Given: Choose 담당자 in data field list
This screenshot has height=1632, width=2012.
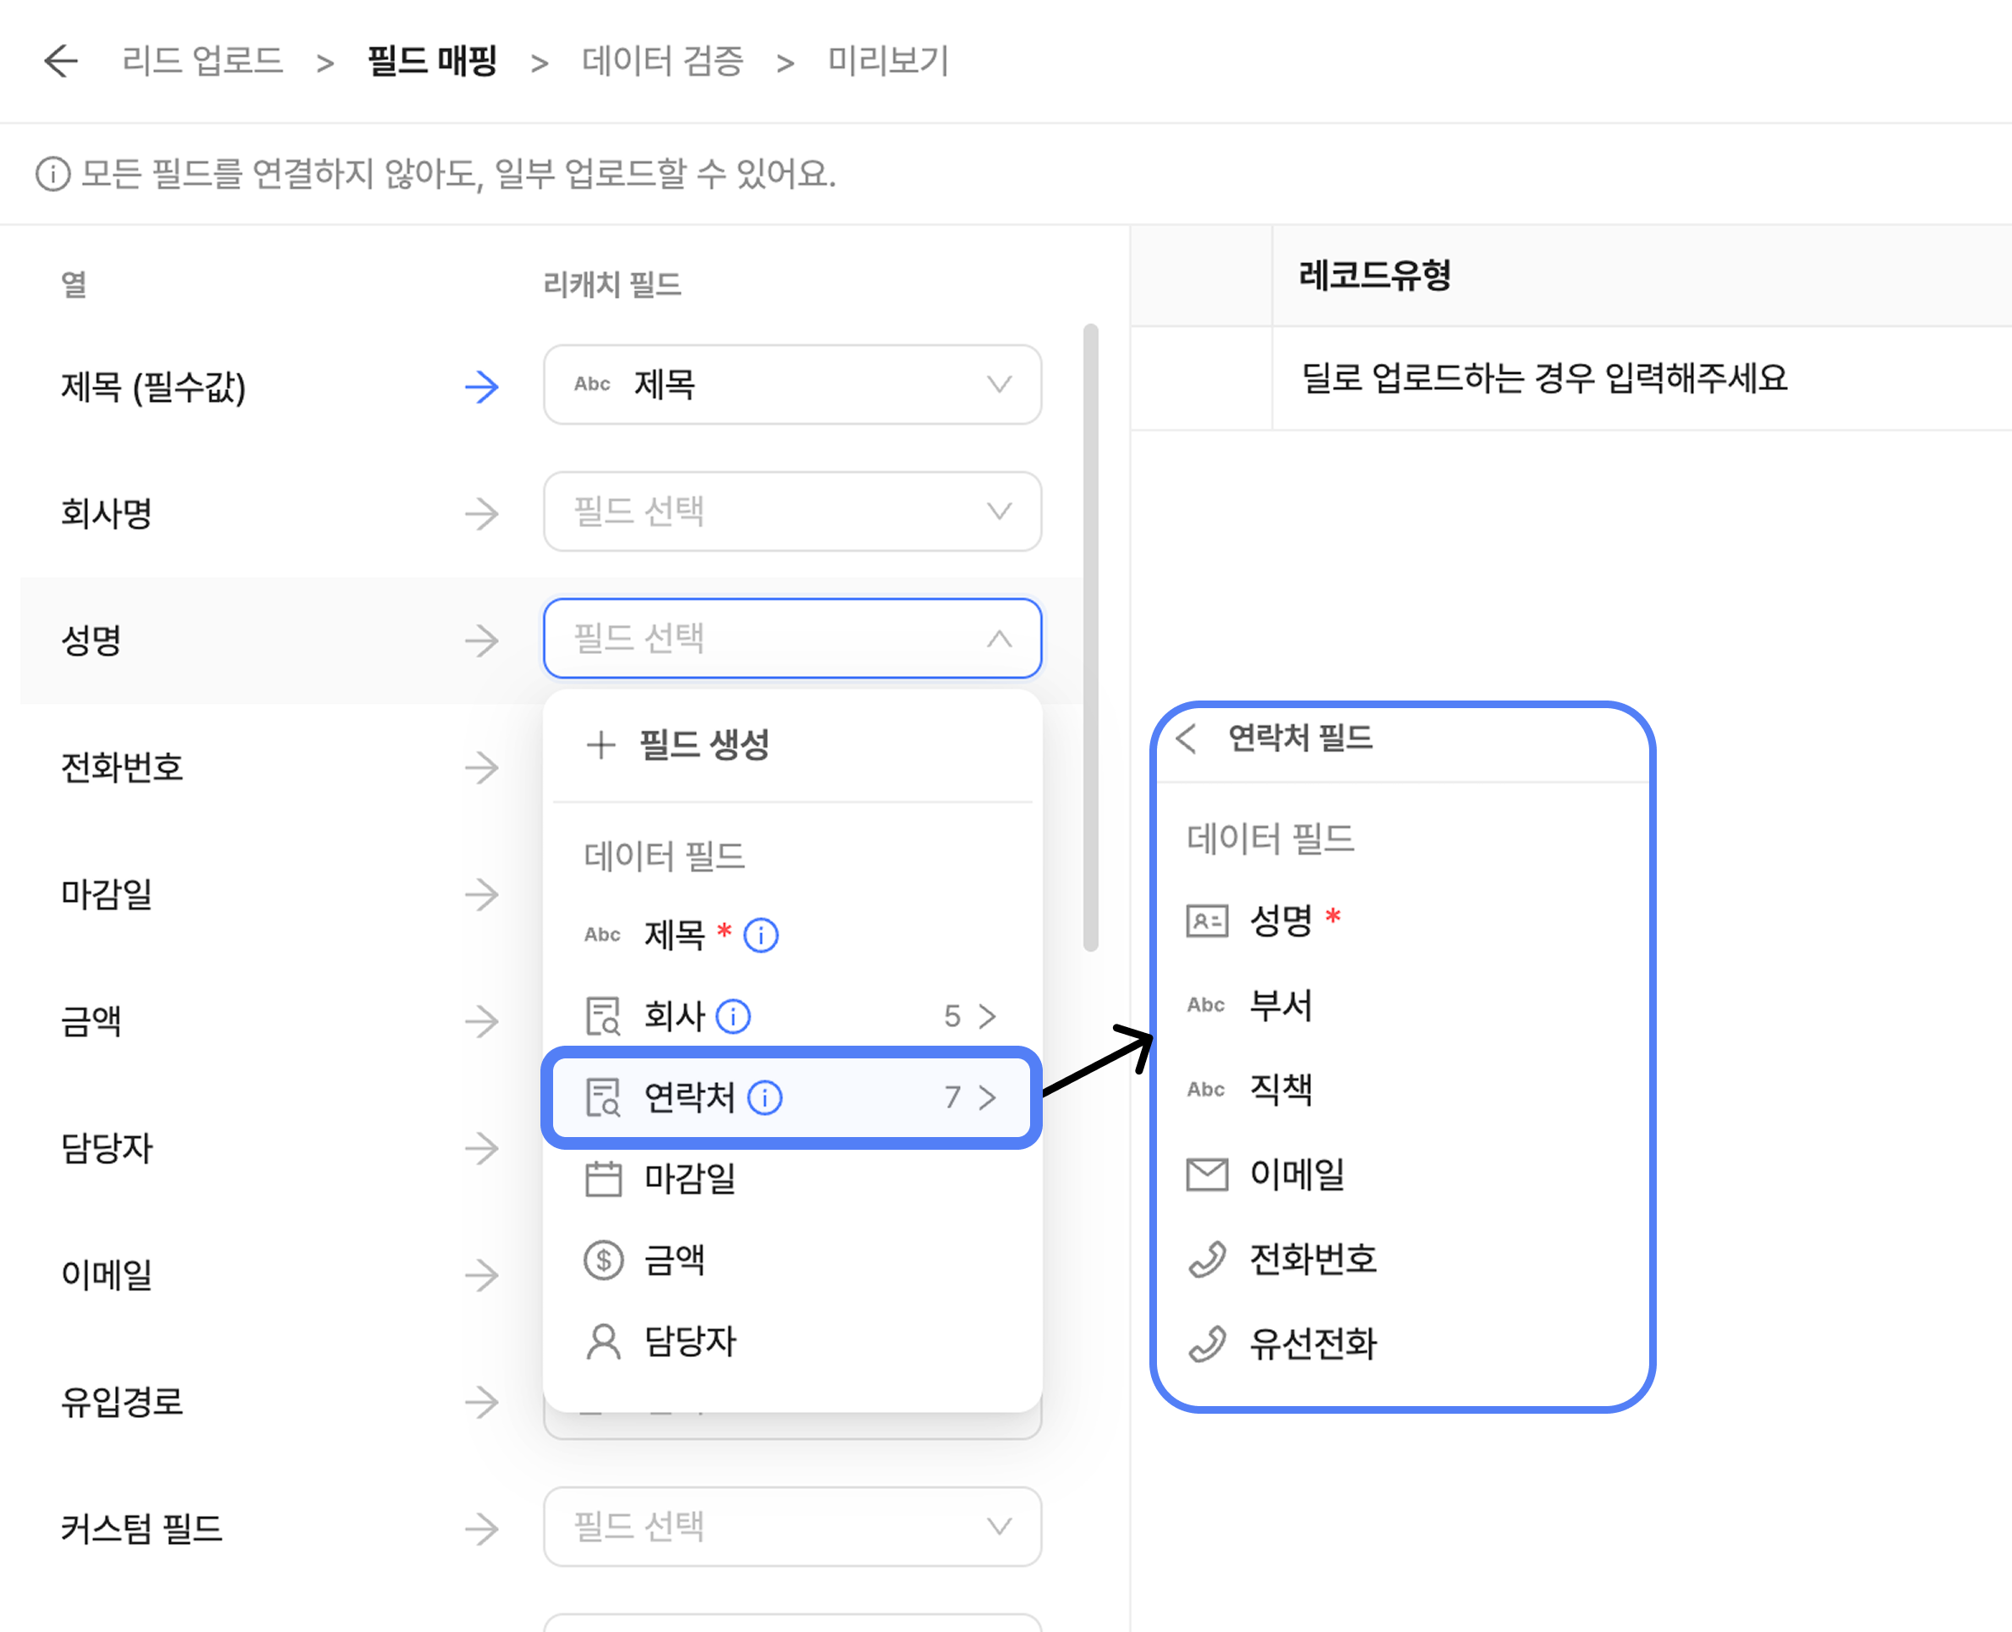Looking at the screenshot, I should tap(688, 1342).
